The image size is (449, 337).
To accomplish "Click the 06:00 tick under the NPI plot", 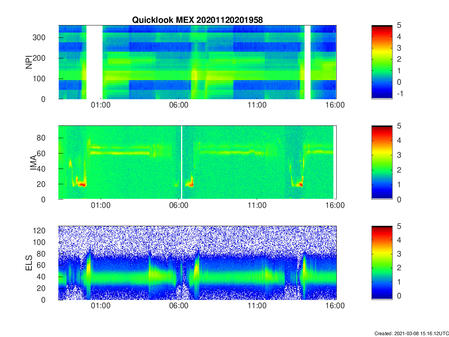I will click(179, 105).
